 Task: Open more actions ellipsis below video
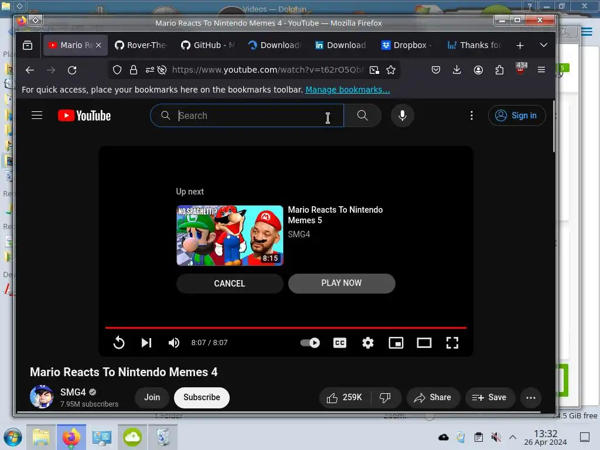tap(531, 398)
